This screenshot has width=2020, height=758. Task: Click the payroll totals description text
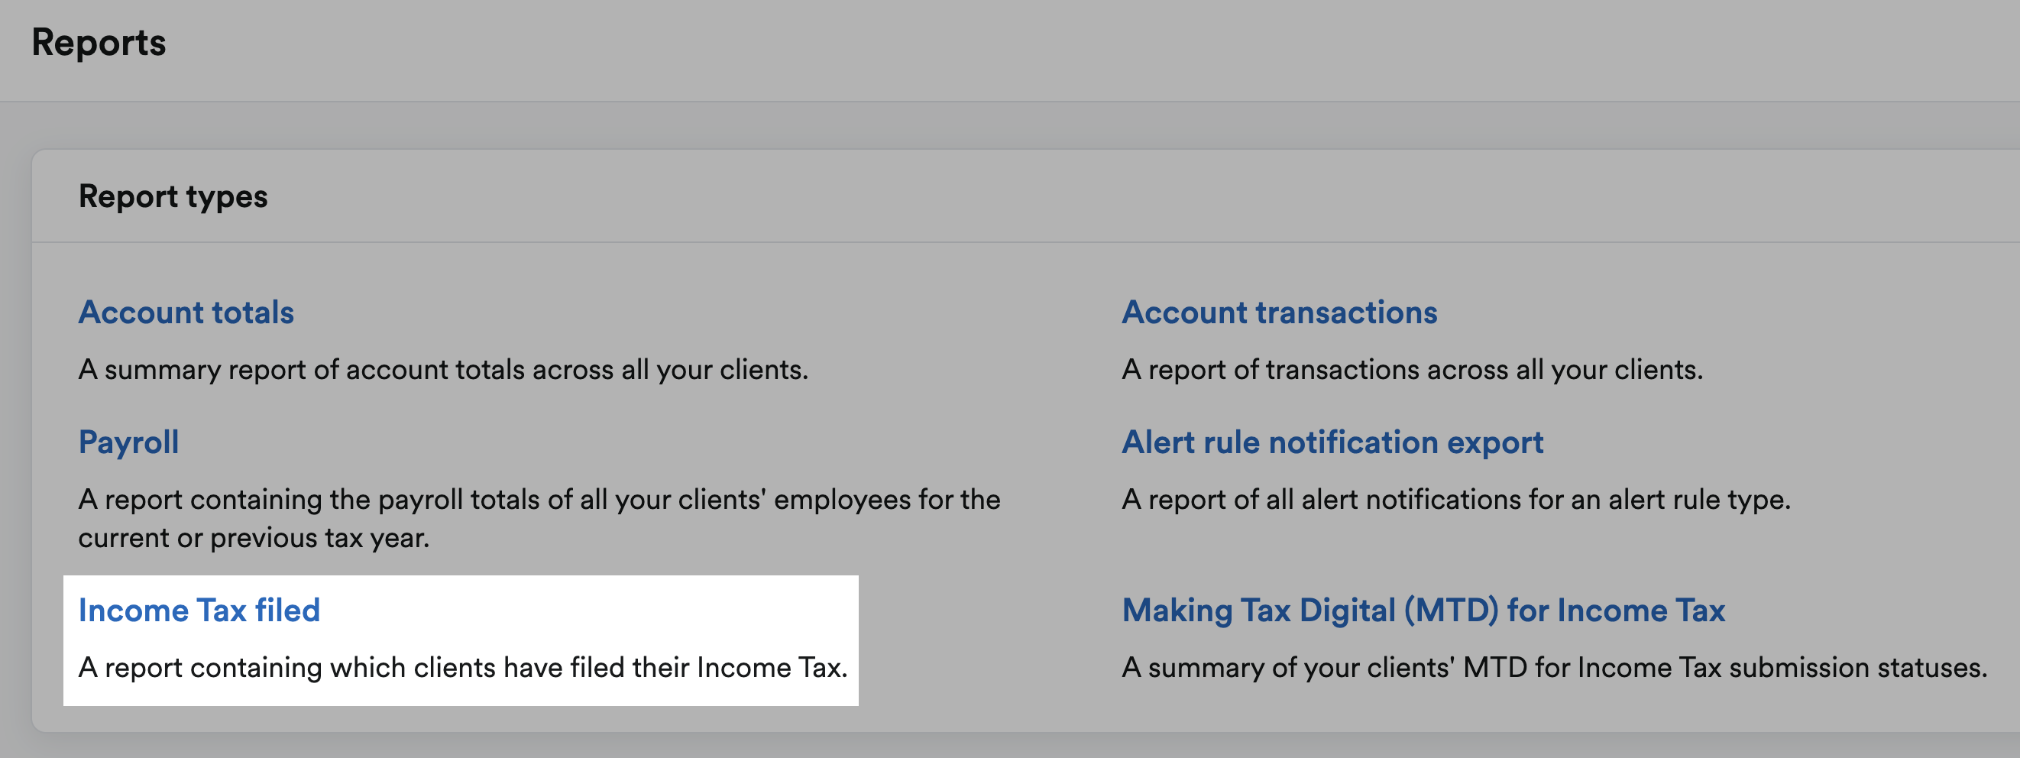coord(539,519)
